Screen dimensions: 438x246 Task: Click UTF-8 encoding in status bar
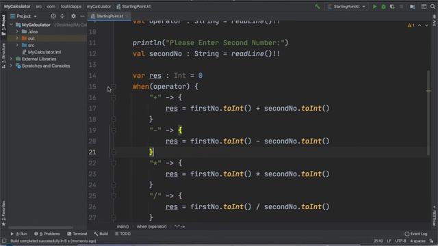click(x=400, y=241)
